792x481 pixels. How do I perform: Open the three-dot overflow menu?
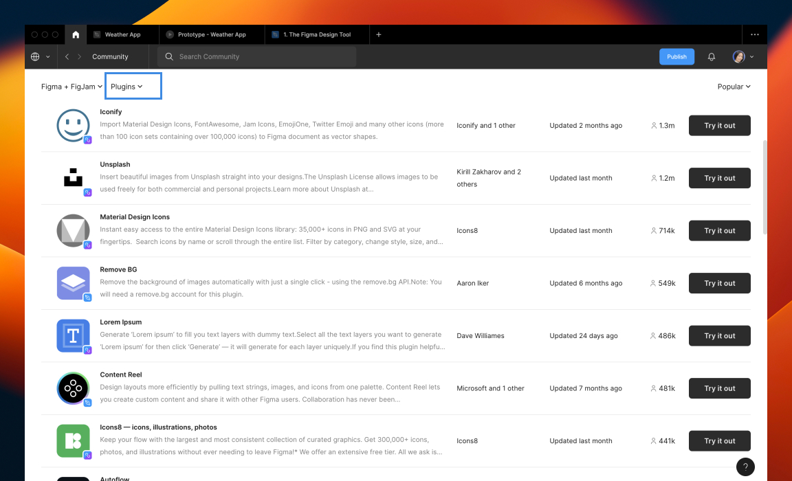coord(755,35)
